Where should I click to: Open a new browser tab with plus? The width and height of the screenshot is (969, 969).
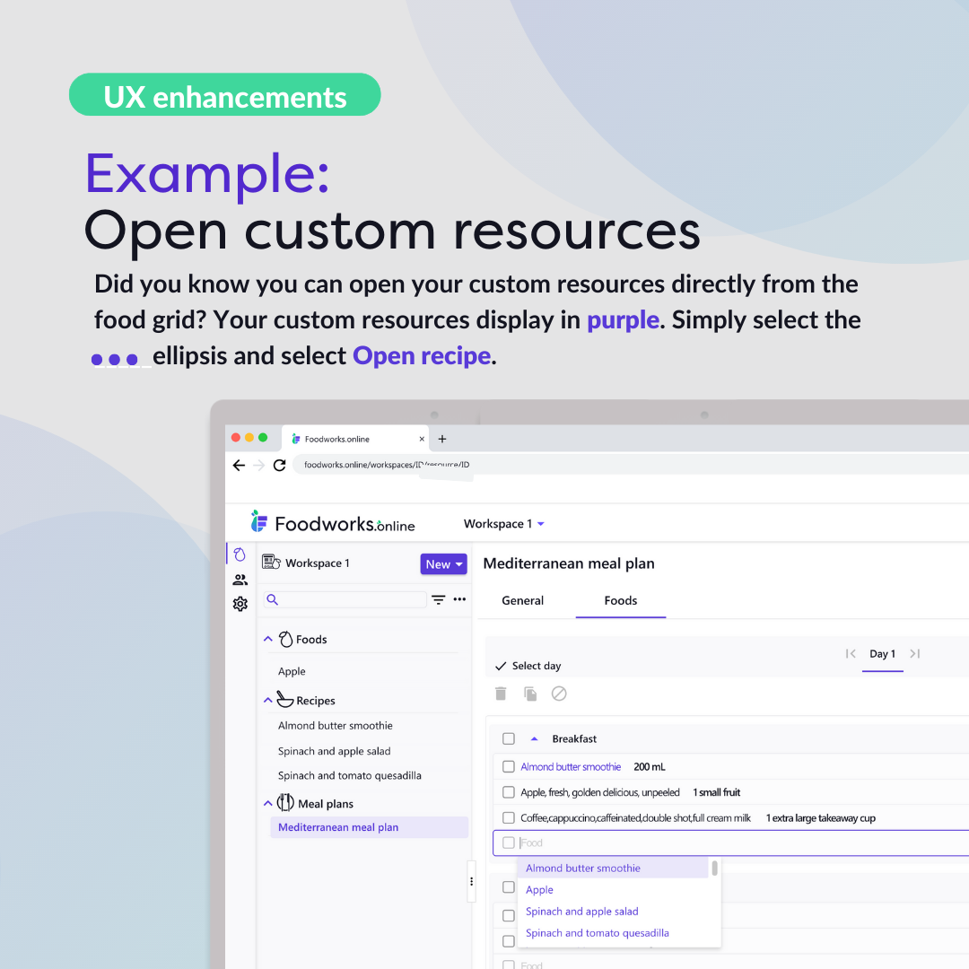pos(441,439)
